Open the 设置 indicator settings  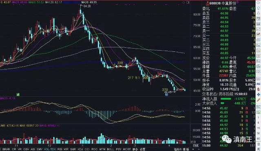(x=142, y=149)
